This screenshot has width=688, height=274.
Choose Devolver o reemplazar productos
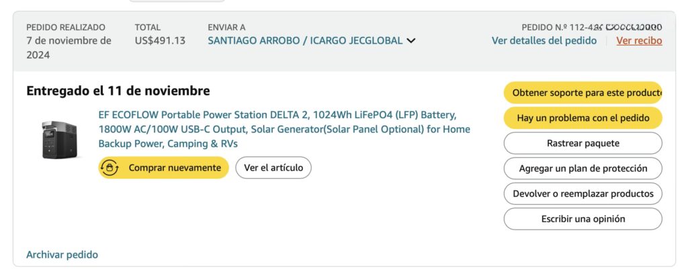click(583, 193)
